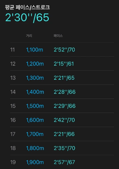119x169 pixels.
Task: Tap the pace 2'35''/70 for lap 18
Action: [x=65, y=148]
